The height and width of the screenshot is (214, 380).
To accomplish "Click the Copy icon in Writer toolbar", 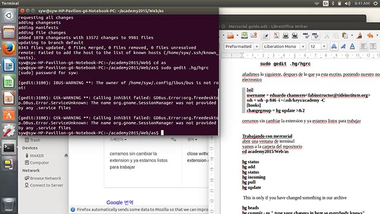I will coord(336,36).
